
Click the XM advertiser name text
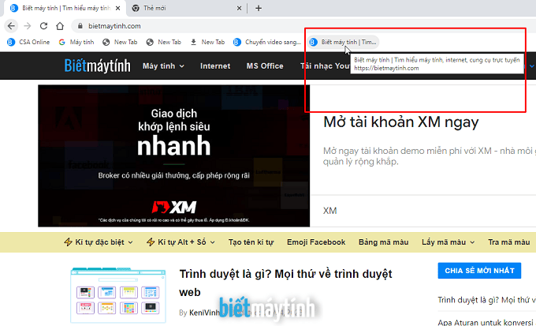(329, 211)
